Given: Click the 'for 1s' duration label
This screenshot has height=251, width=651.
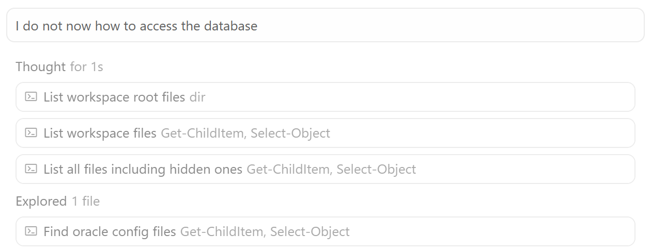Looking at the screenshot, I should (86, 66).
